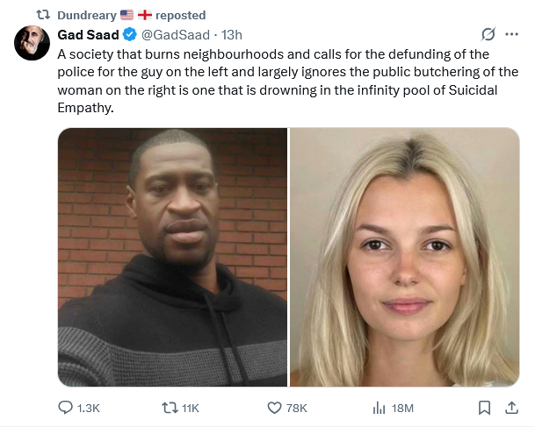Click the 11K repost count
Image resolution: width=535 pixels, height=427 pixels.
click(191, 408)
